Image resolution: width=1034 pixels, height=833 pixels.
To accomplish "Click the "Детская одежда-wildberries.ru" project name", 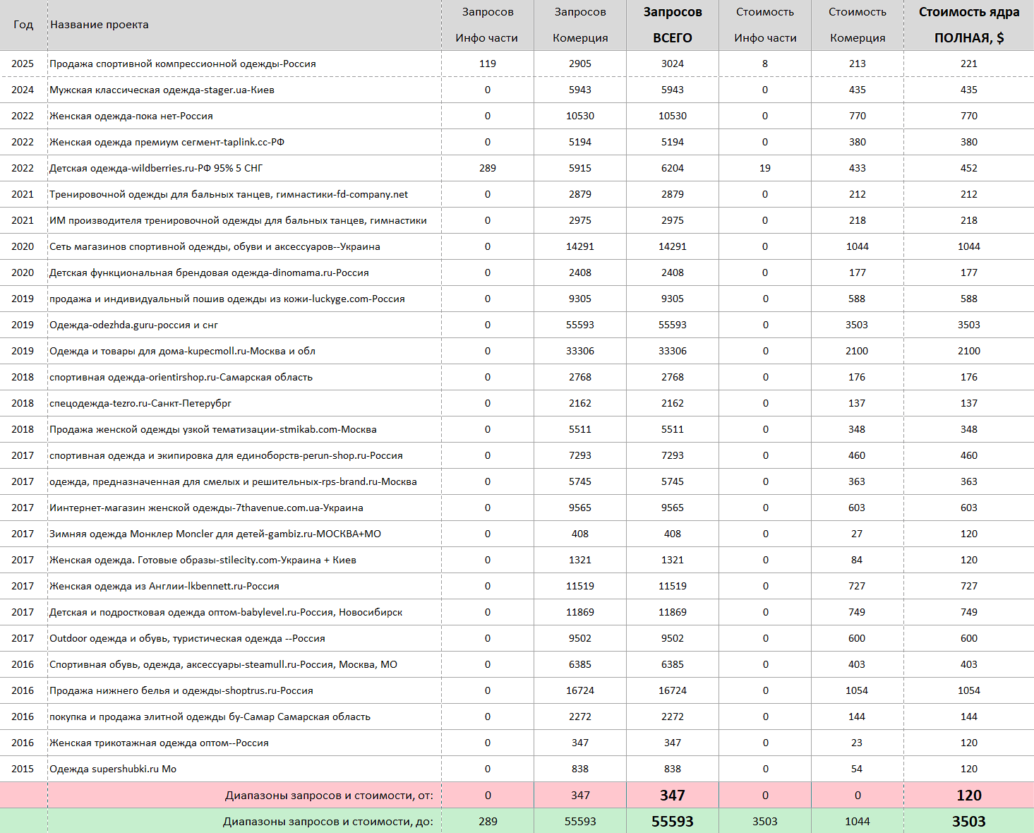I will pos(155,168).
